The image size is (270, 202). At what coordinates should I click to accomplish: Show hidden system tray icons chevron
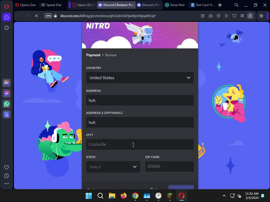[224, 196]
